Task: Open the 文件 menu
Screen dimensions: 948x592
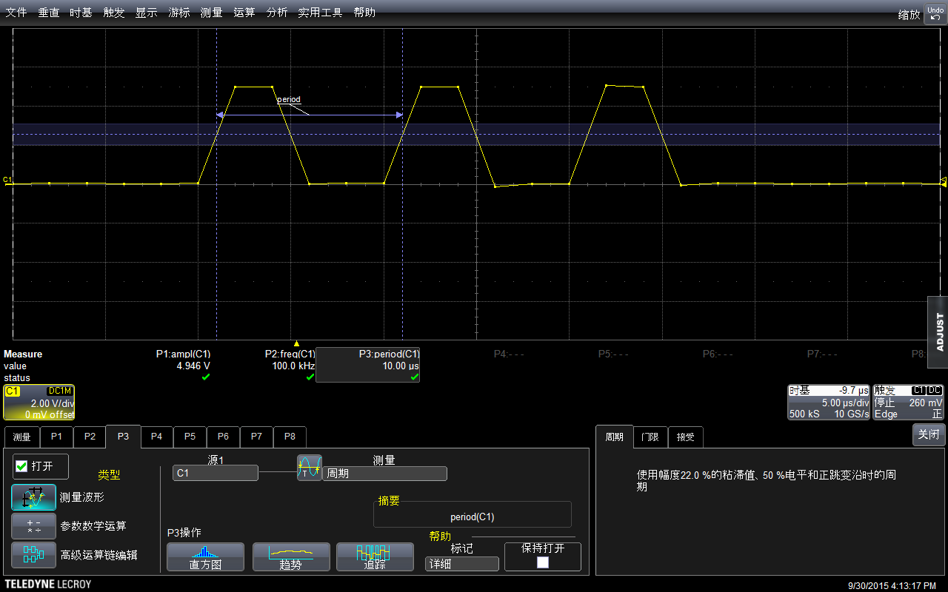Action: click(x=16, y=13)
